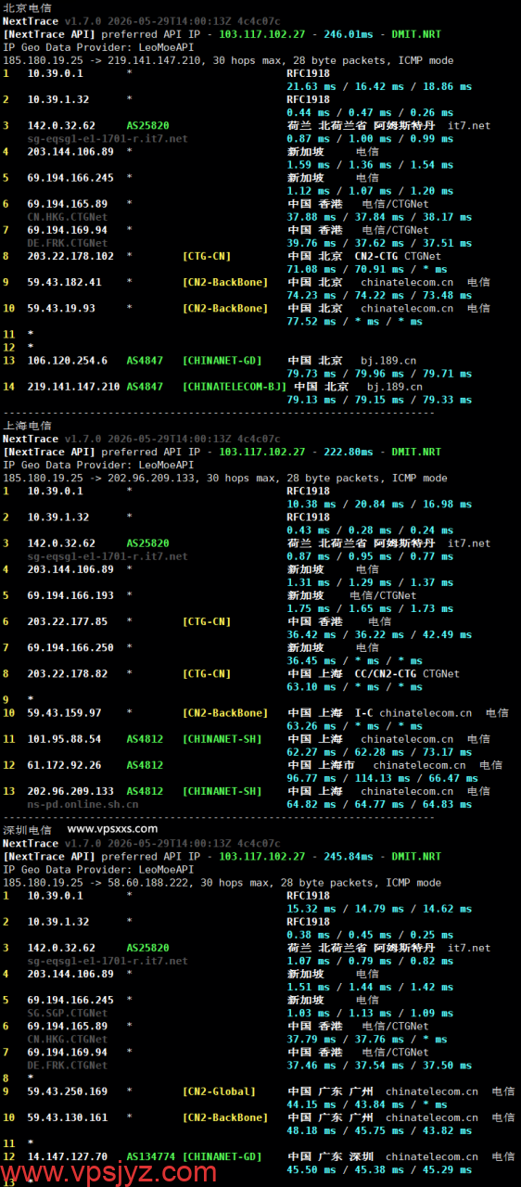This screenshot has height=1187, width=521.
Task: Select latency 96.77 ms / 114.13 ms / 66.47 ms
Action: pos(382,778)
